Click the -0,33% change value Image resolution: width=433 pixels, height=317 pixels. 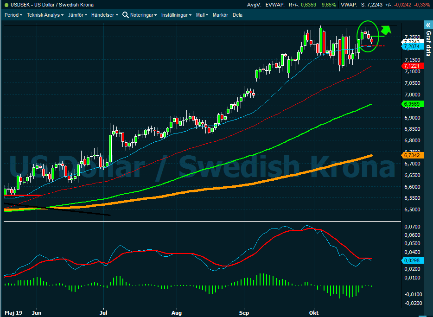coord(422,5)
